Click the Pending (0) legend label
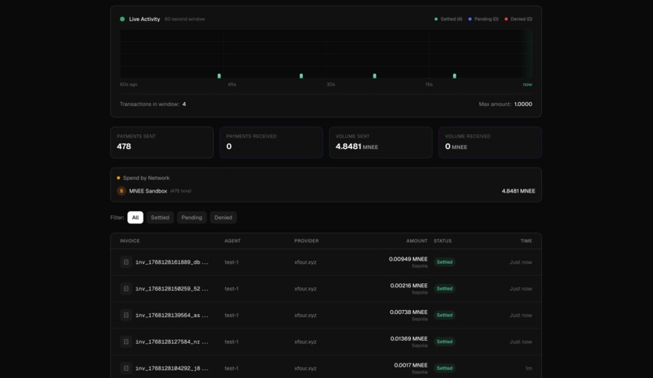Screen dimensions: 653x378 click(486, 19)
